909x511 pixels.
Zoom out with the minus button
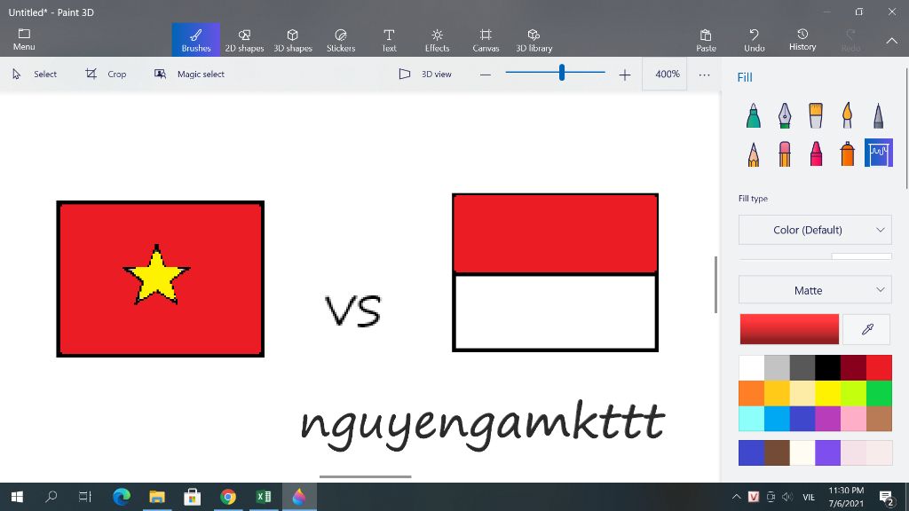486,75
